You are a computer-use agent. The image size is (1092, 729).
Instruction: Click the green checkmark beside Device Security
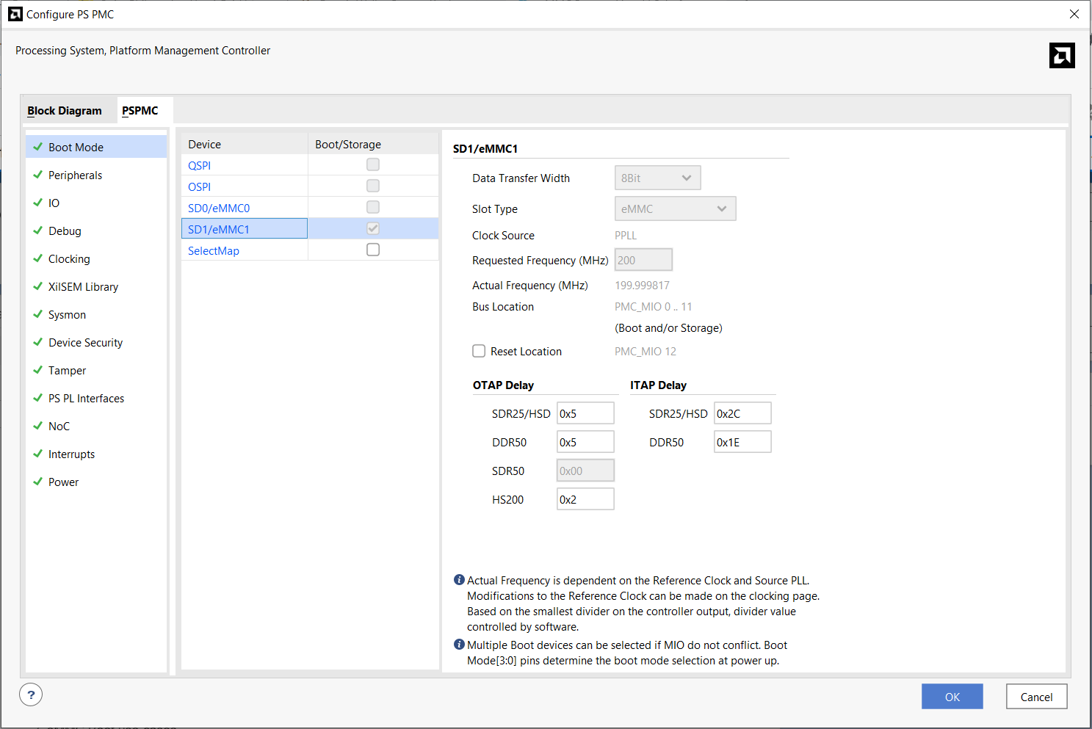click(x=38, y=342)
